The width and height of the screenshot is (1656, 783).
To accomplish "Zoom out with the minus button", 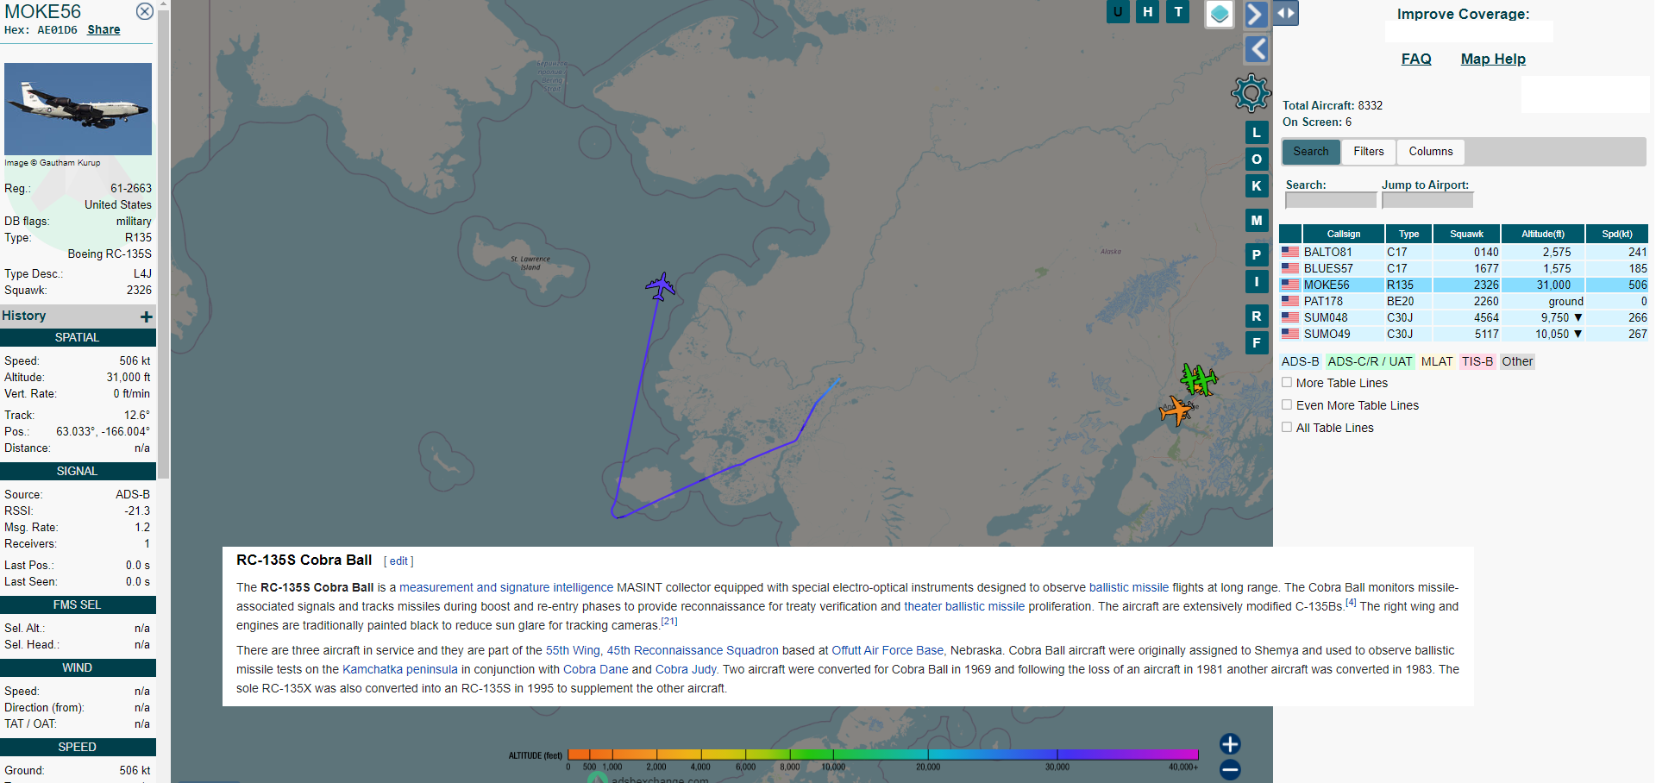I will 1230,769.
